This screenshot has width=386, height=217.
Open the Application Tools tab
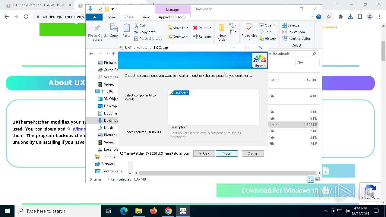coord(172,17)
